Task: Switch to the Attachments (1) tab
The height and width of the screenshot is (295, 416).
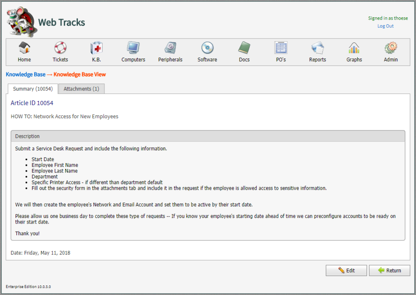Action: (x=81, y=88)
